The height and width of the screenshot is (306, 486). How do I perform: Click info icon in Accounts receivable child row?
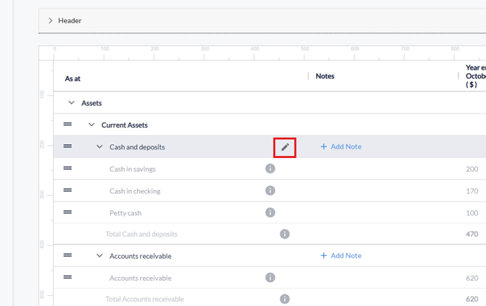pyautogui.click(x=270, y=278)
